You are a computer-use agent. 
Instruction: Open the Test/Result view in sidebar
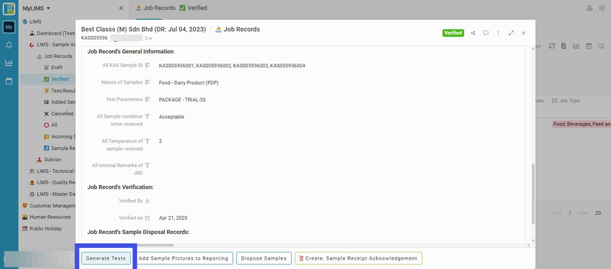(x=59, y=90)
